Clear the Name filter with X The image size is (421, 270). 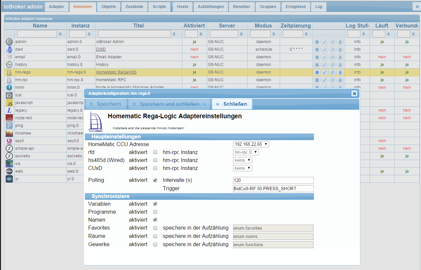(60, 34)
